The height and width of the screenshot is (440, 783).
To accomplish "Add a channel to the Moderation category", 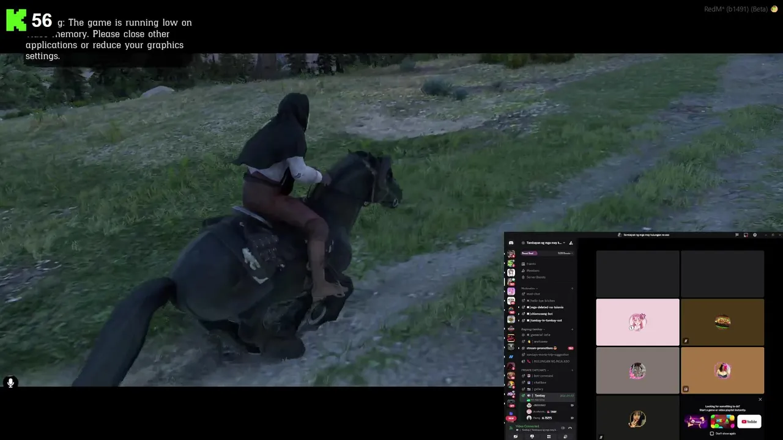I will tap(572, 288).
